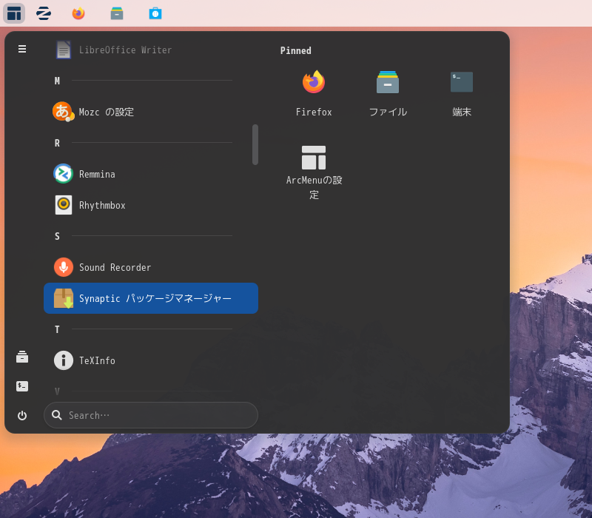Click the LibreOffice Writer icon
The width and height of the screenshot is (592, 518).
(x=64, y=50)
